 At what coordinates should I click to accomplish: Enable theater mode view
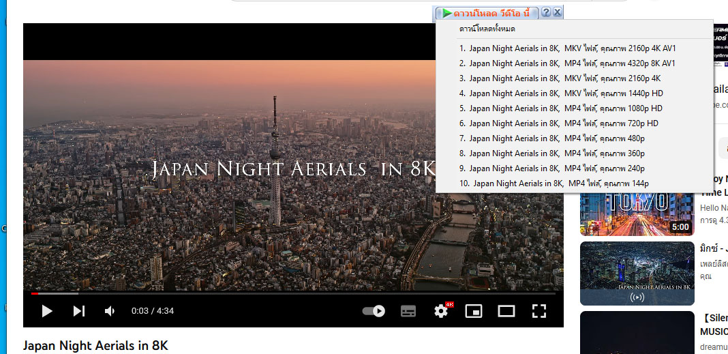pyautogui.click(x=506, y=311)
